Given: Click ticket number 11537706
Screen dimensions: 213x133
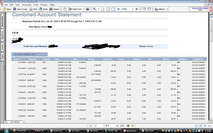Looking at the screenshot, I should [x=22, y=74].
